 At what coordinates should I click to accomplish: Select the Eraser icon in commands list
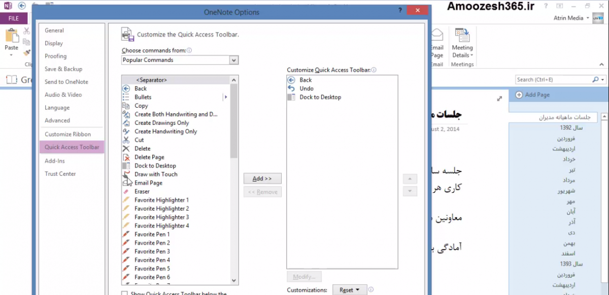point(126,191)
